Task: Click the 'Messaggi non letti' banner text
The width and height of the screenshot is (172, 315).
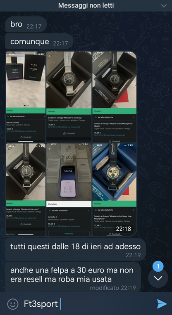Action: [86, 5]
